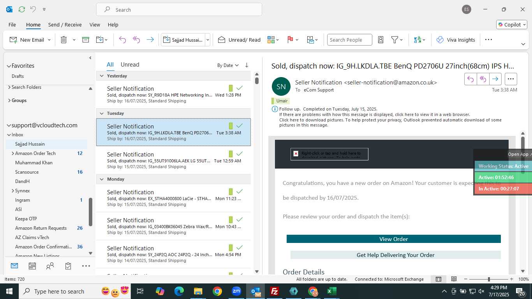Click the top Search box
This screenshot has width=532, height=299.
click(x=179, y=10)
